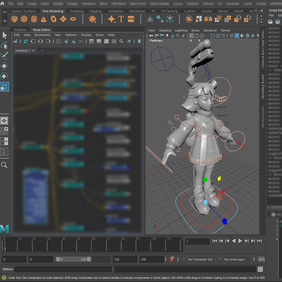
Task: Toggle smooth shade all cube in viewport
Action: 237,36
